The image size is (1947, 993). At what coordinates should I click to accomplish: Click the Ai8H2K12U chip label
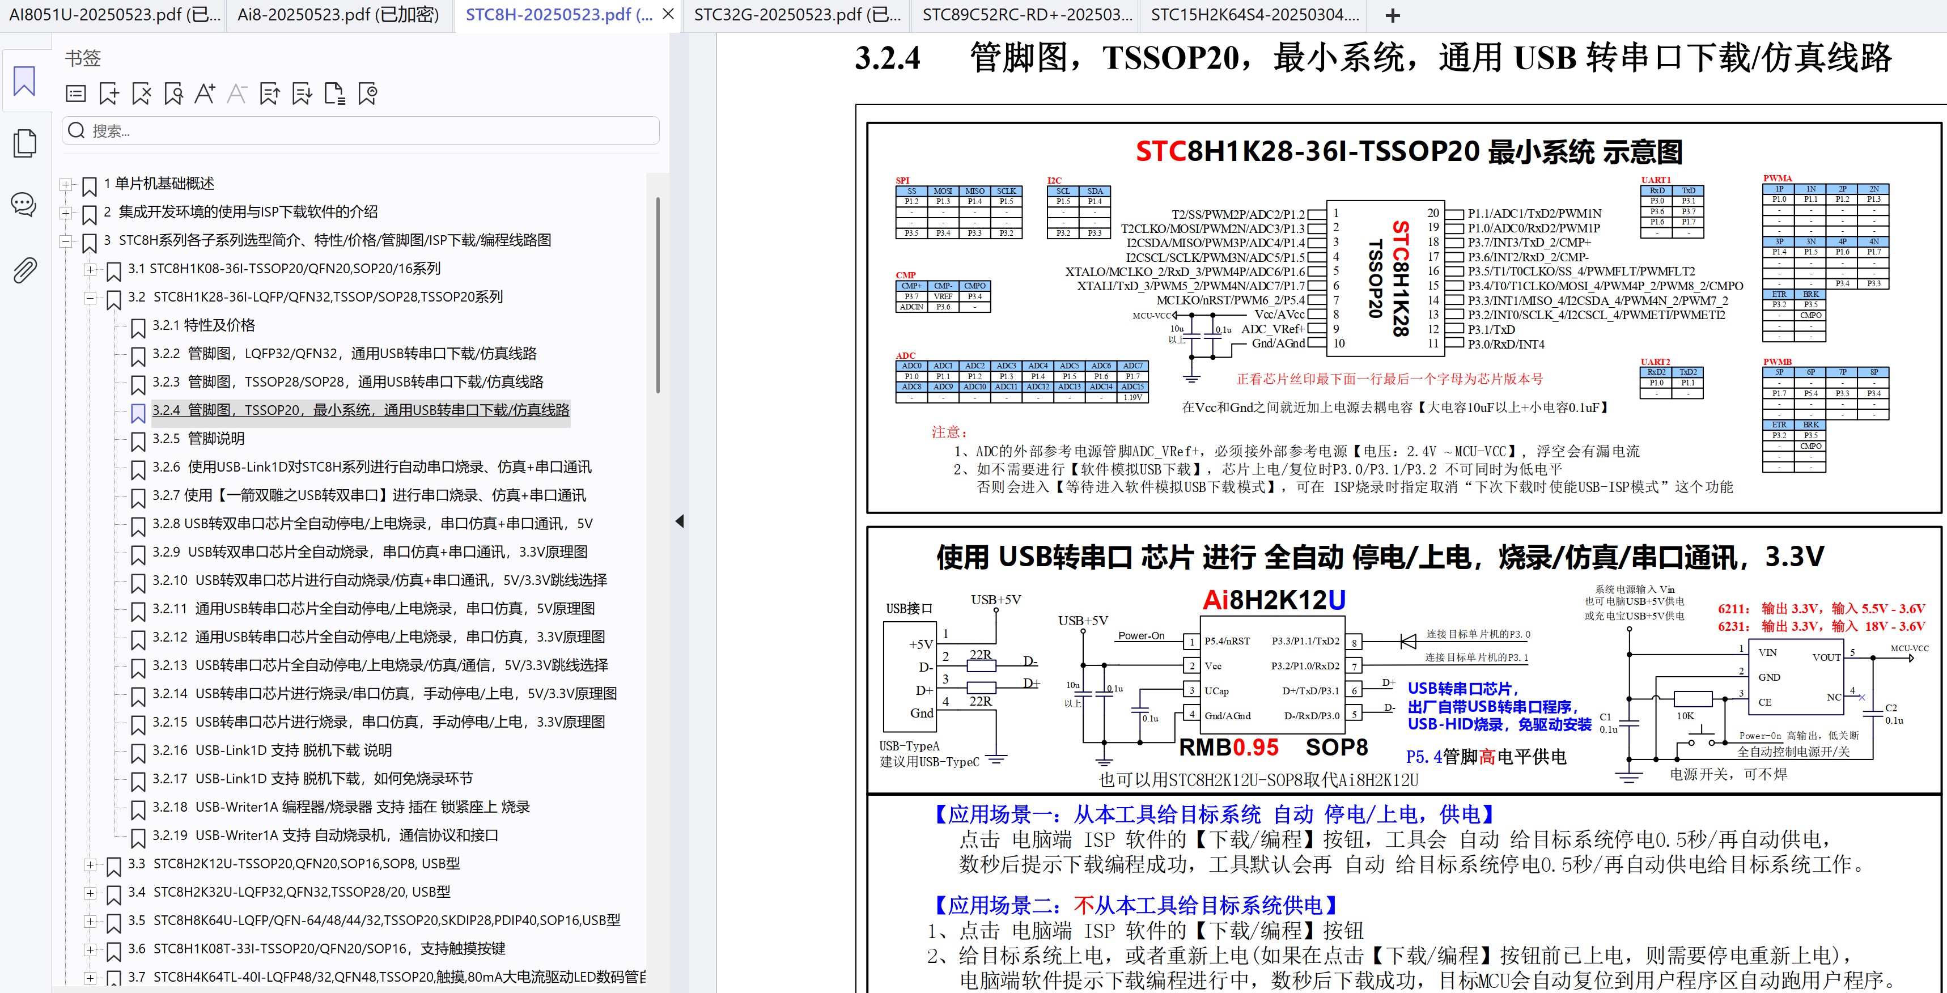click(1274, 600)
